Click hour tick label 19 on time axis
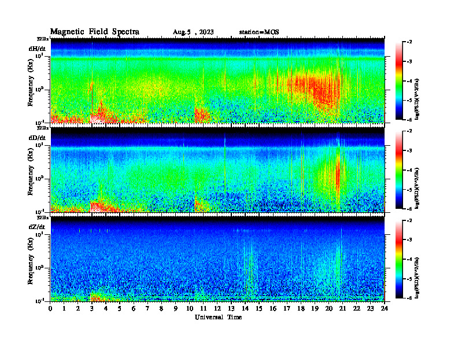This screenshot has height=354, width=458. 315,308
